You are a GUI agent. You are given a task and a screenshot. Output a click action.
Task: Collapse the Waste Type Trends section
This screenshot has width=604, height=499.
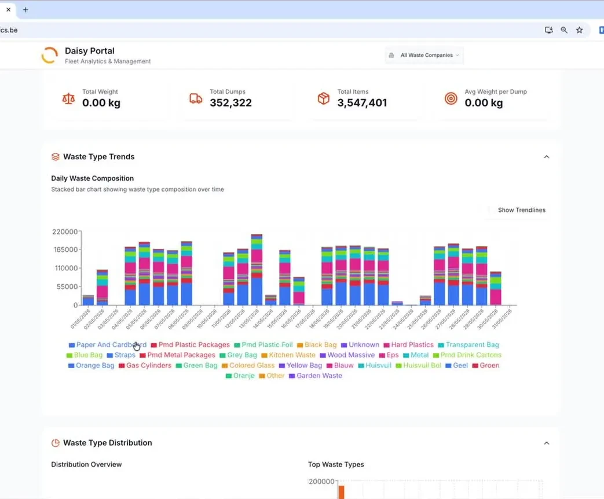click(x=547, y=157)
